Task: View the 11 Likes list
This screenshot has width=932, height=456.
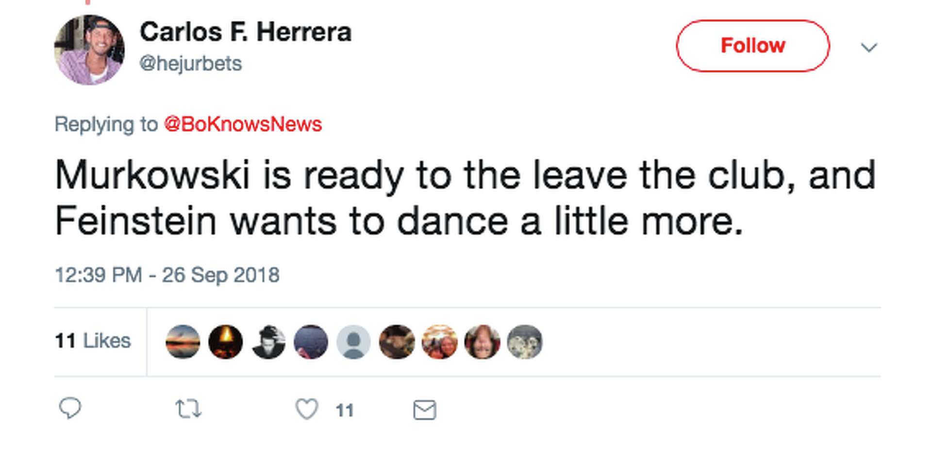Action: point(93,341)
